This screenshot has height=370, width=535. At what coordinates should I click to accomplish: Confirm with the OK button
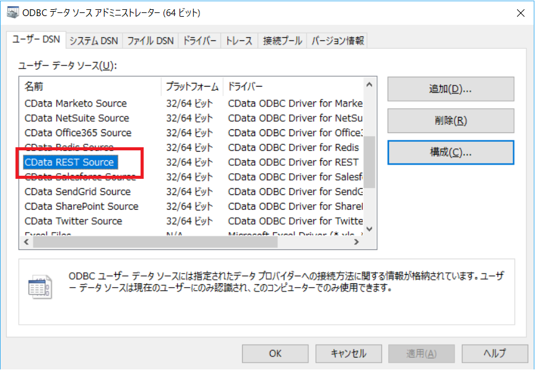tap(276, 354)
